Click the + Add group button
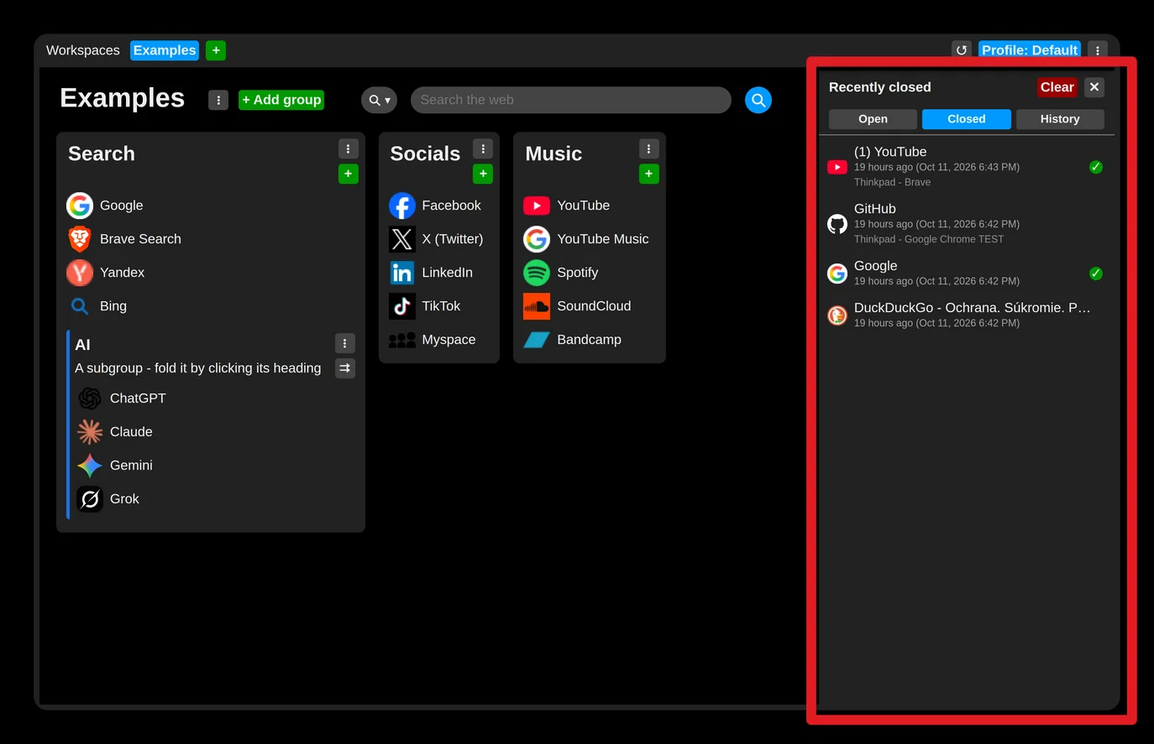The image size is (1154, 744). [281, 100]
